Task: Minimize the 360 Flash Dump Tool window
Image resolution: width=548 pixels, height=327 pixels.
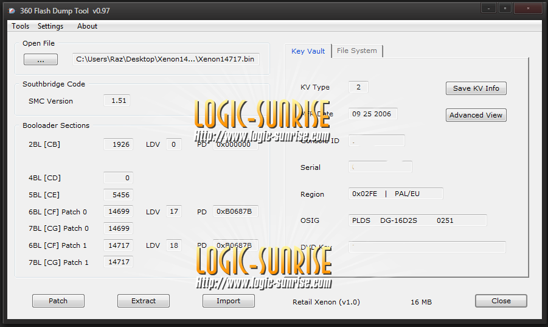Action: pos(488,9)
